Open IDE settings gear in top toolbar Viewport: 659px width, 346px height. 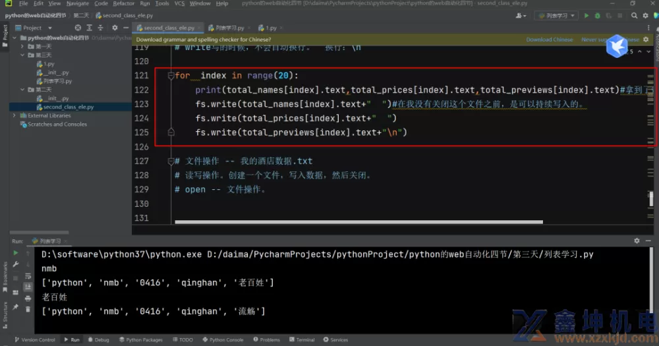(646, 16)
